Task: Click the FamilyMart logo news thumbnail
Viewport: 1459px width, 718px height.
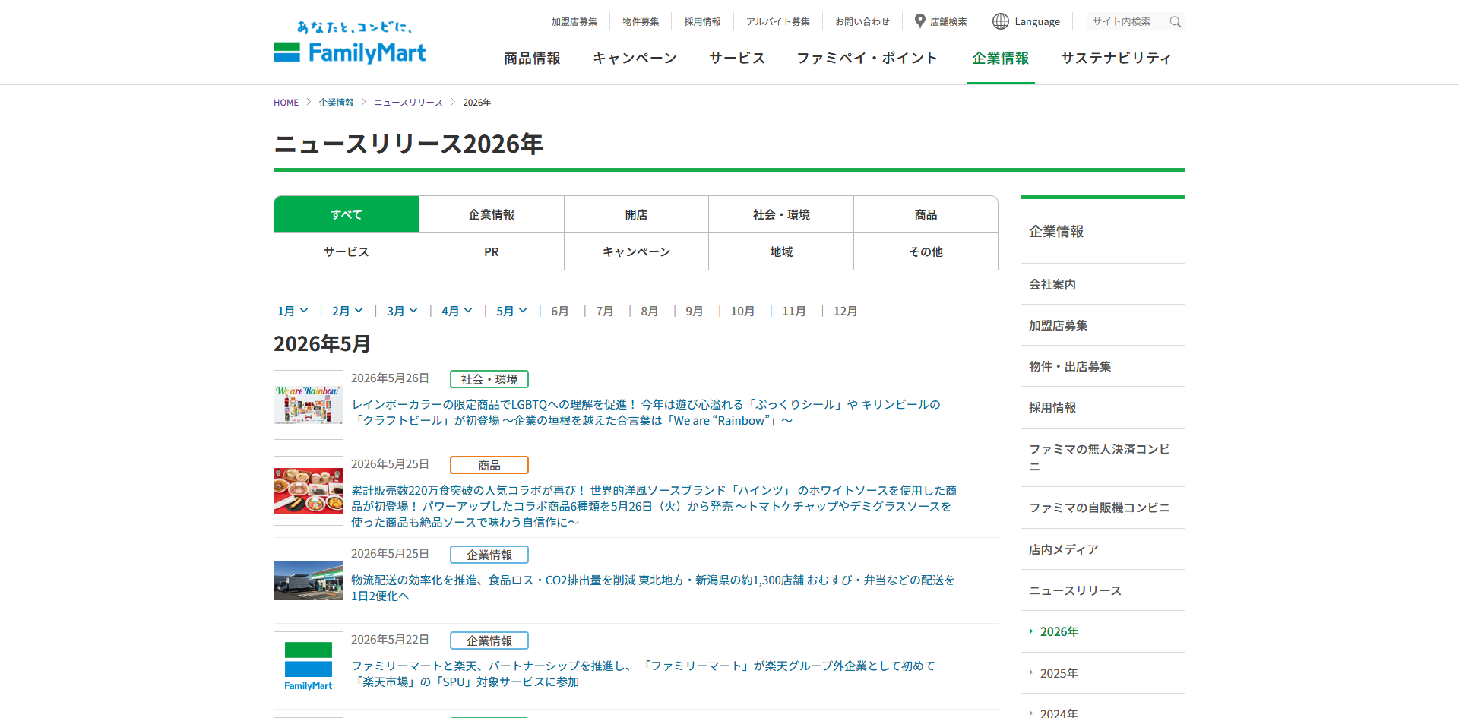Action: [x=309, y=666]
